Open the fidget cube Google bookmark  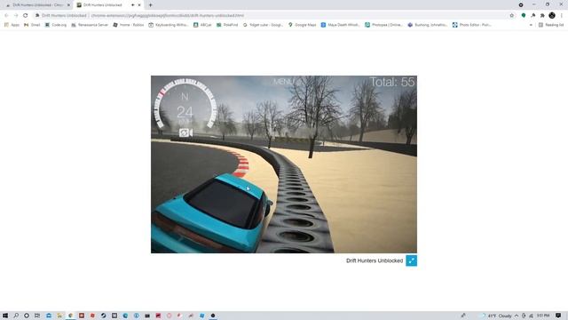click(263, 25)
